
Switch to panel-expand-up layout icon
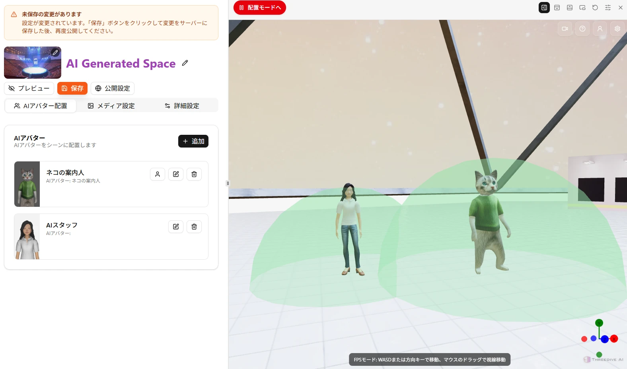pyautogui.click(x=570, y=8)
